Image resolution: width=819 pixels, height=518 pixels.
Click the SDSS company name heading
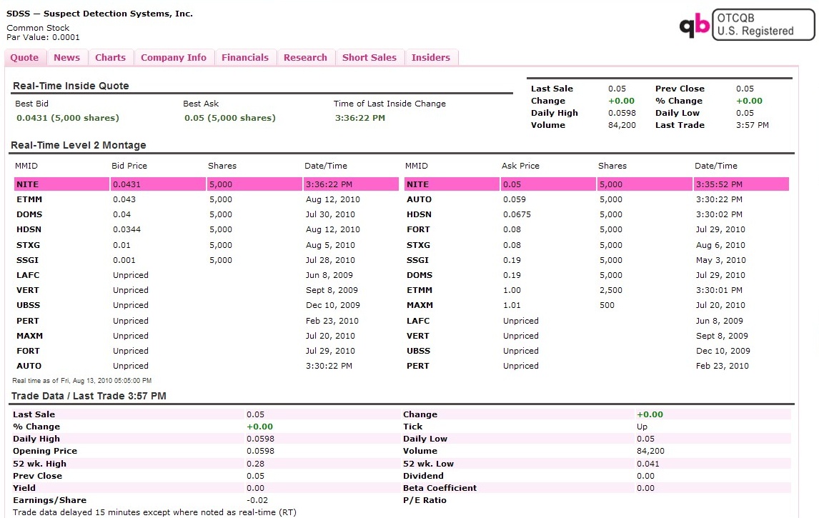pos(99,14)
